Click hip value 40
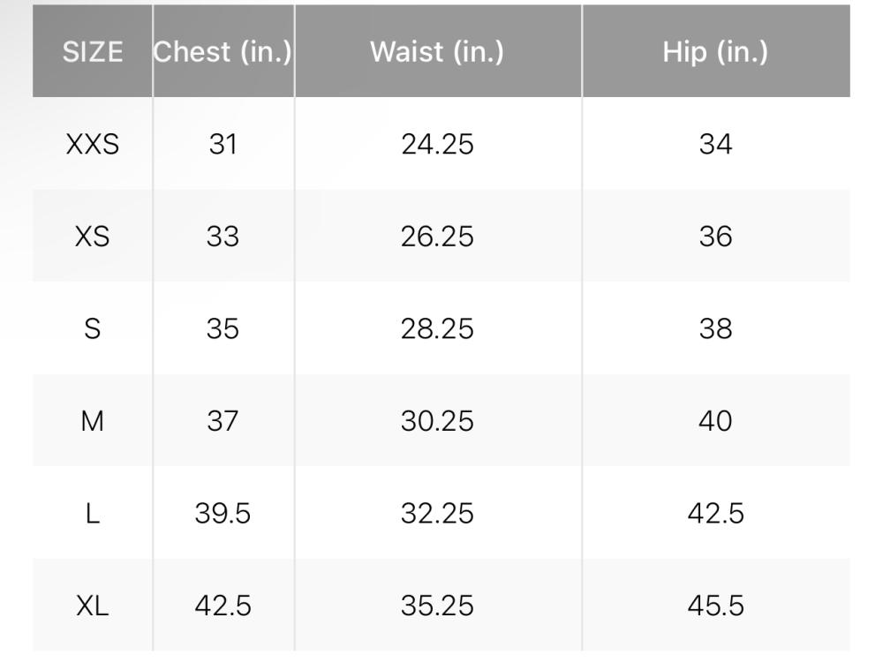The height and width of the screenshot is (670, 883). coord(715,421)
